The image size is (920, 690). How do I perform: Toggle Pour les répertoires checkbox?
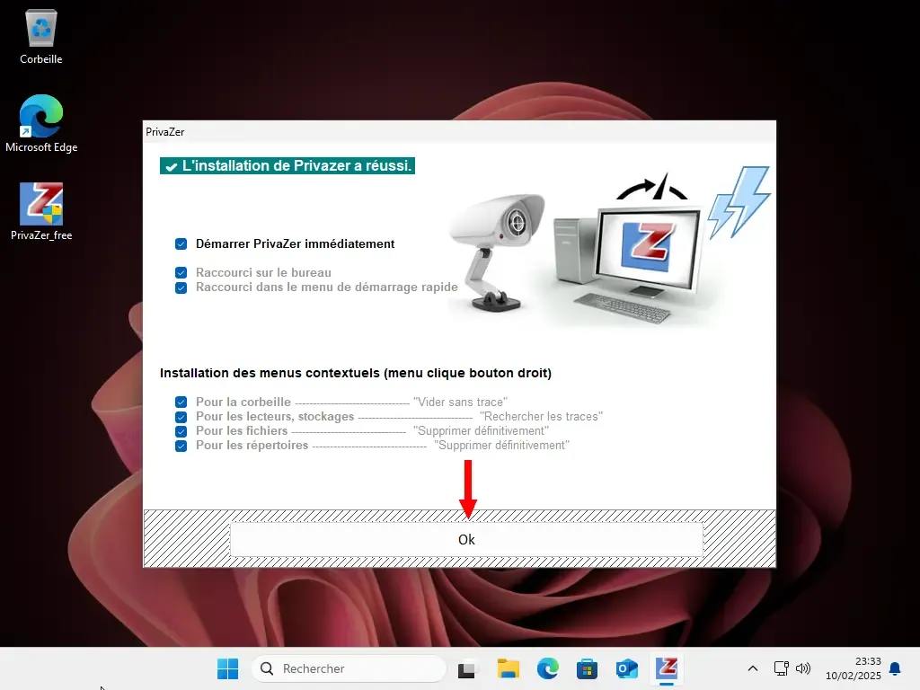(181, 446)
